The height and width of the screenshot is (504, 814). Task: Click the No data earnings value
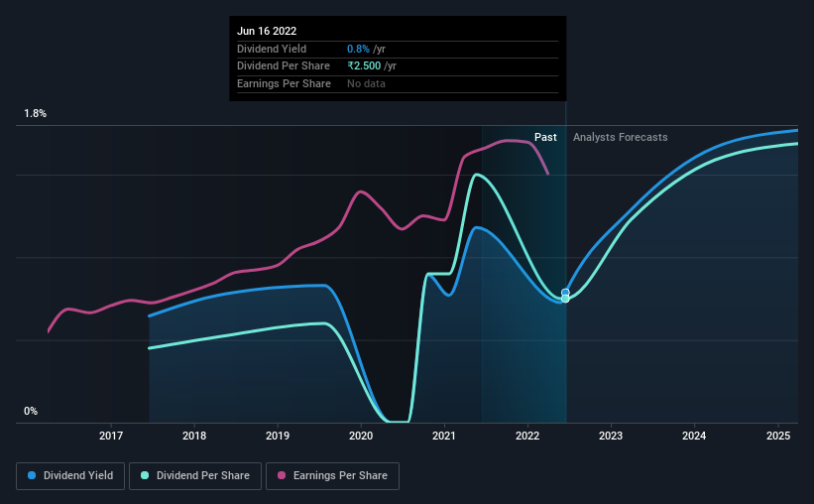pos(366,83)
